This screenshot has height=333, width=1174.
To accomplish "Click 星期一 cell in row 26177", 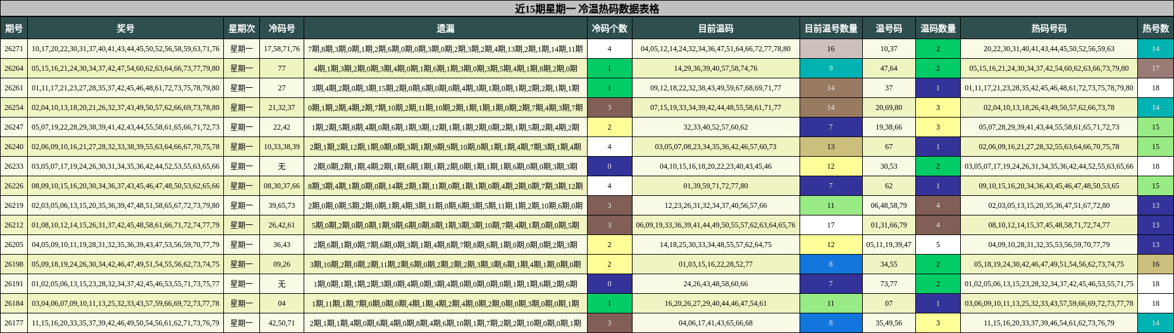I will (242, 323).
